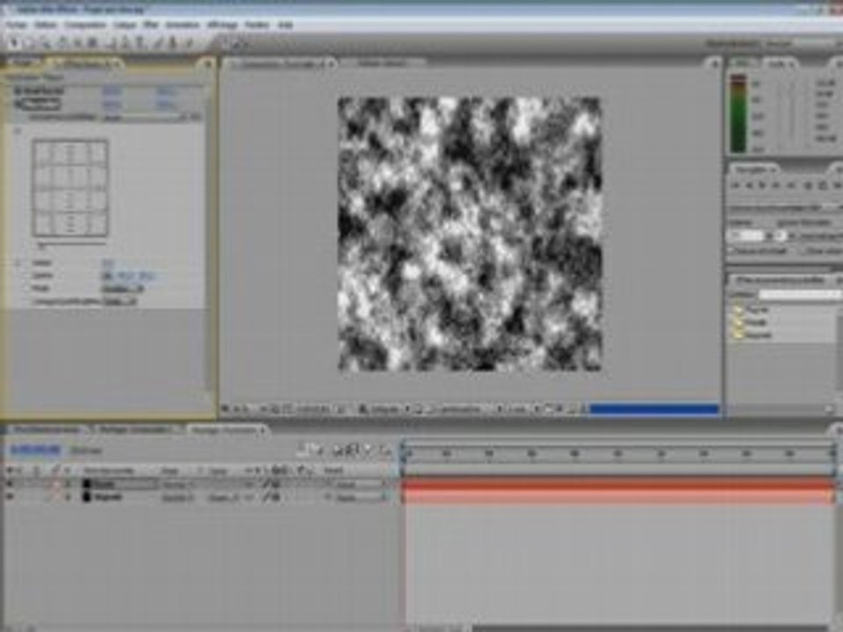Toggle the first effect's enable switch
Screen dimensions: 843x632
18,90
